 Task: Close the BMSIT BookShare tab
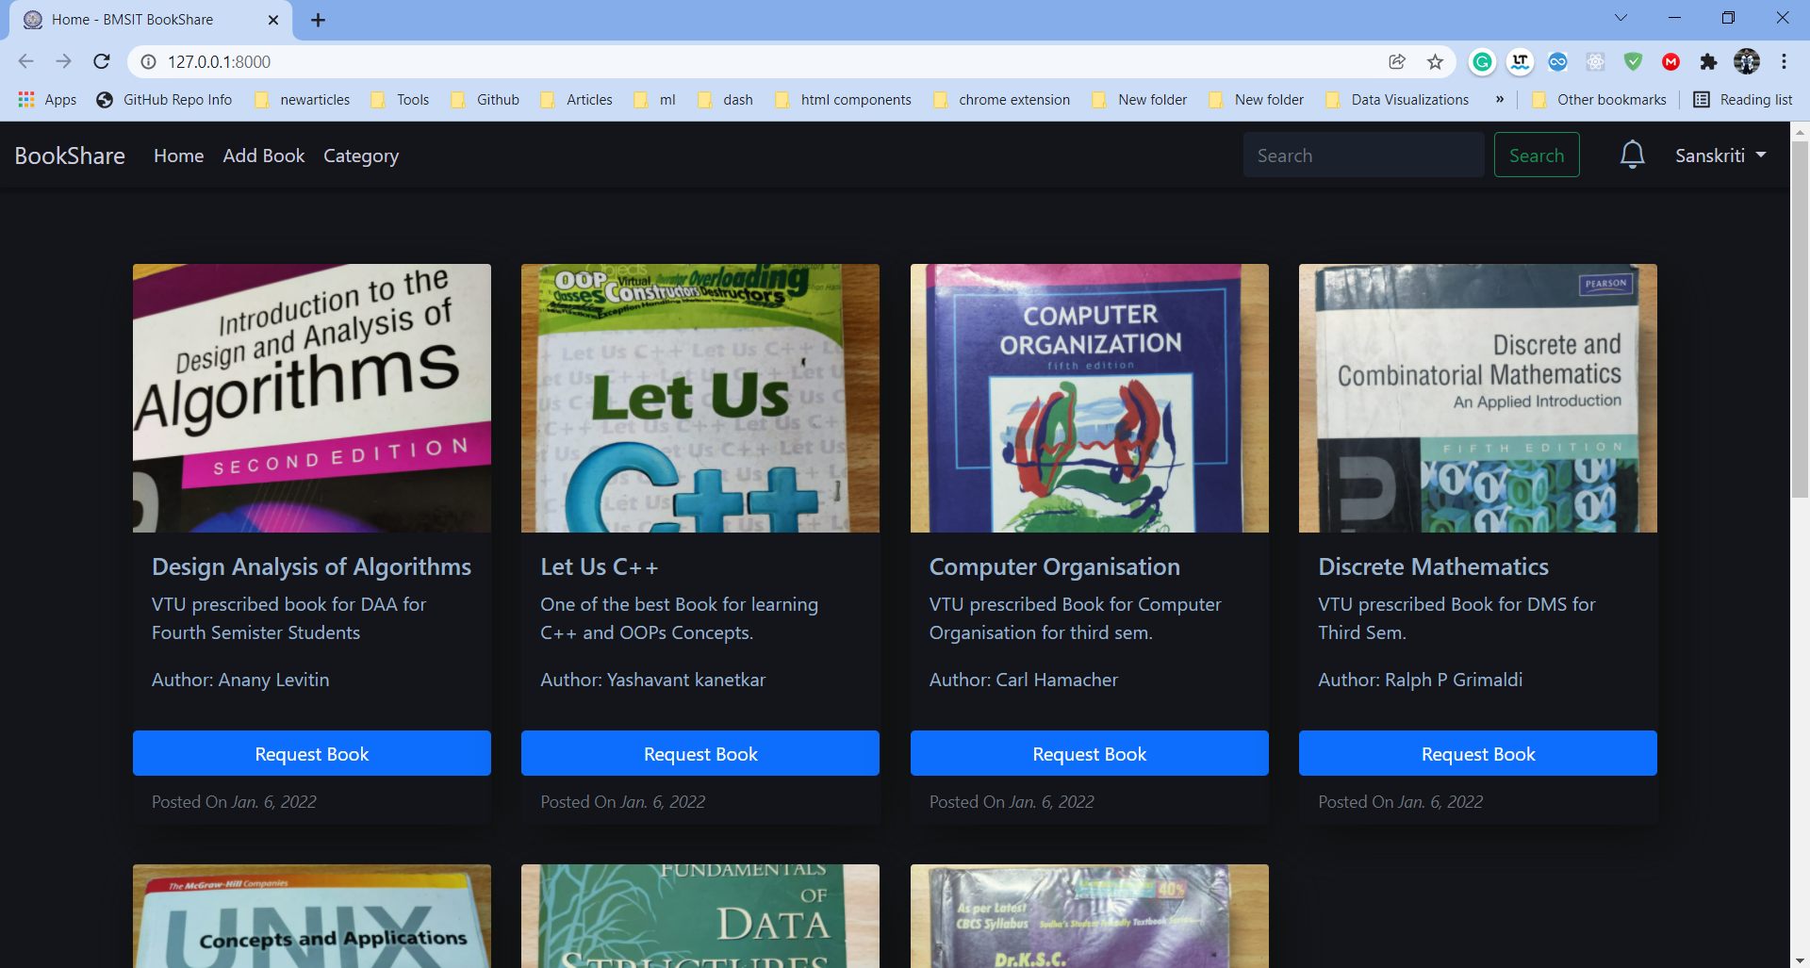coord(273,20)
